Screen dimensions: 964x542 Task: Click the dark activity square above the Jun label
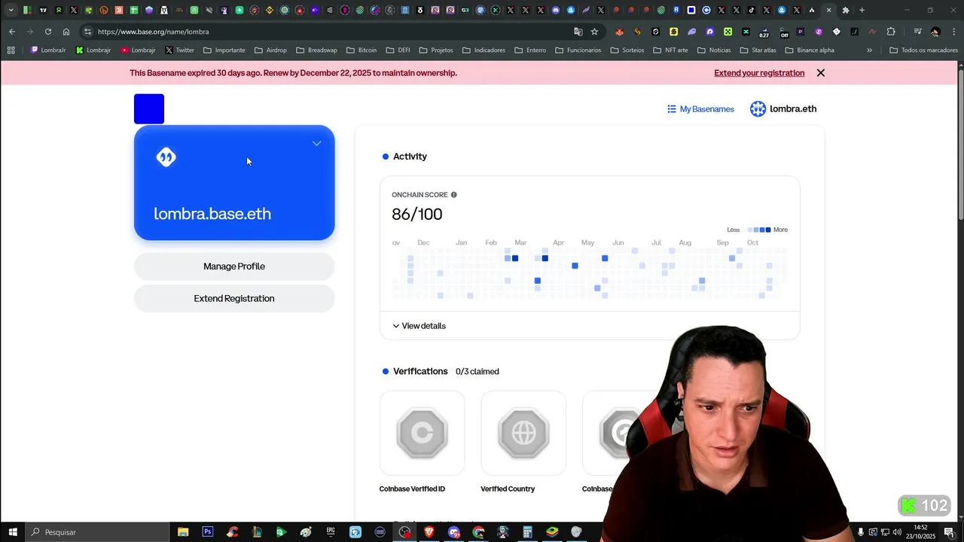tap(605, 258)
